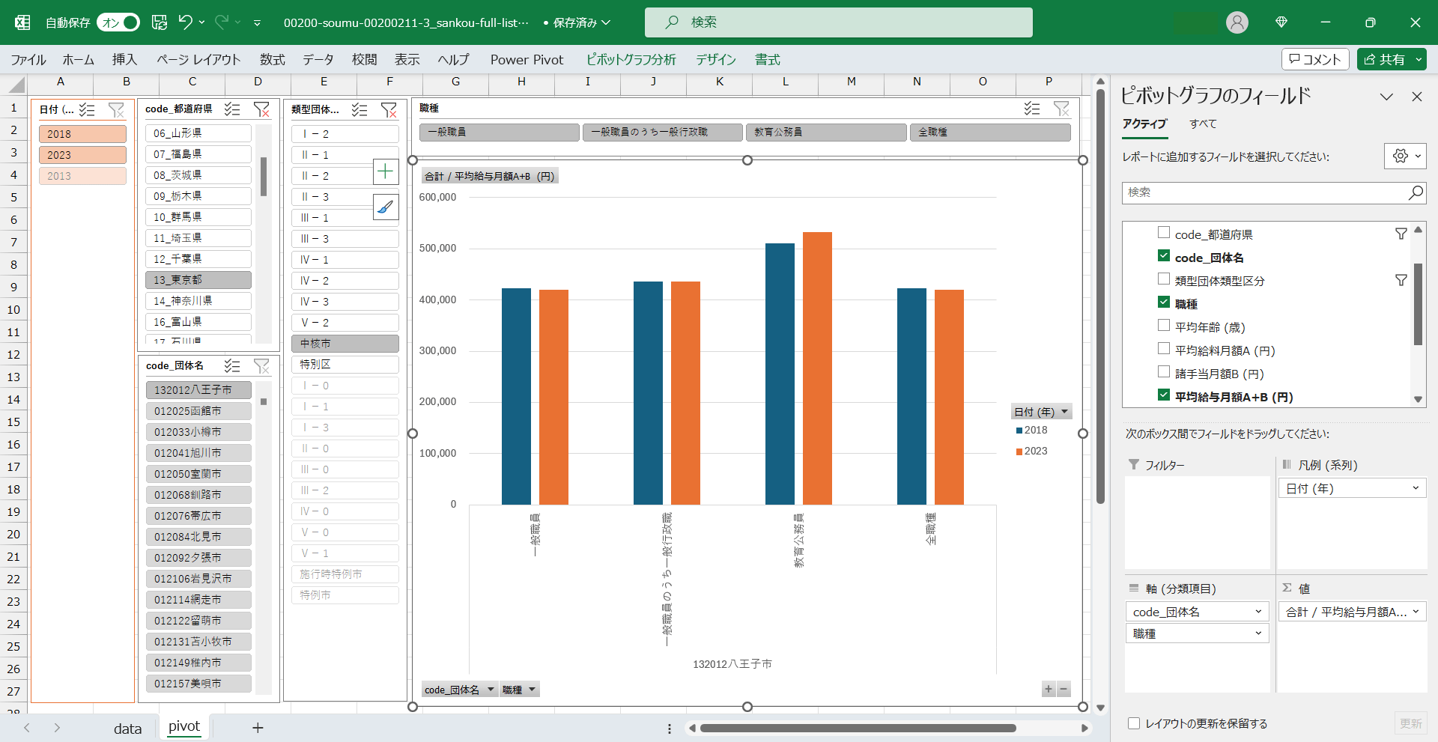Click the field list search box

[1266, 192]
